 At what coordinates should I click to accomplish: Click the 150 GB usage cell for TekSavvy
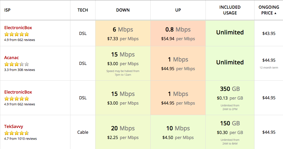pyautogui.click(x=230, y=132)
